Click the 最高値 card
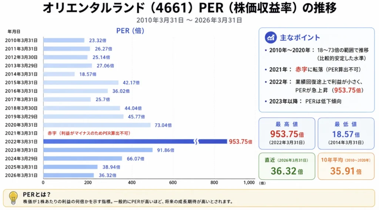 click(x=287, y=134)
